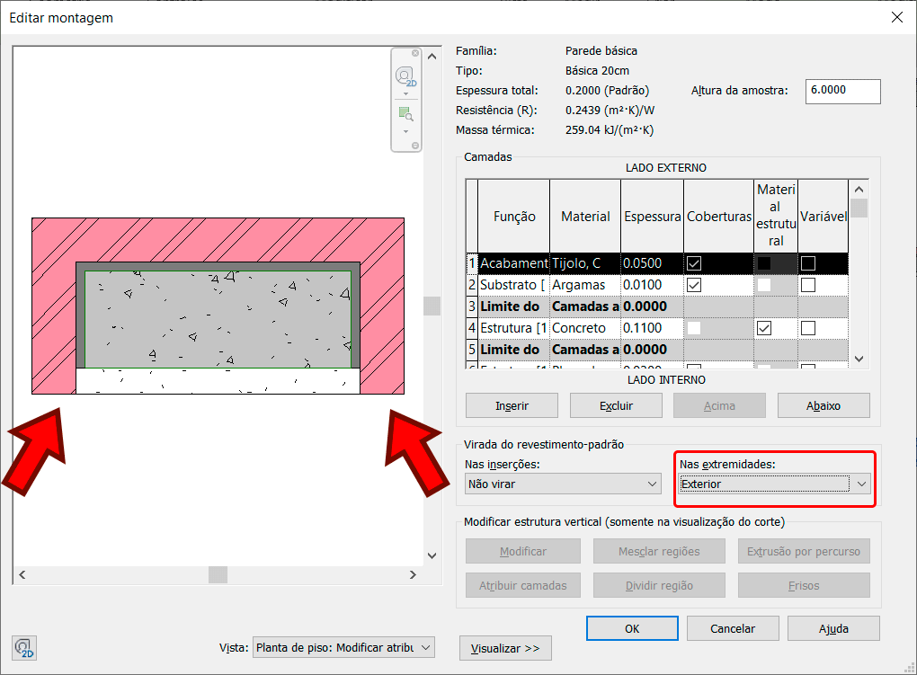Click the Função column header

coord(514,216)
